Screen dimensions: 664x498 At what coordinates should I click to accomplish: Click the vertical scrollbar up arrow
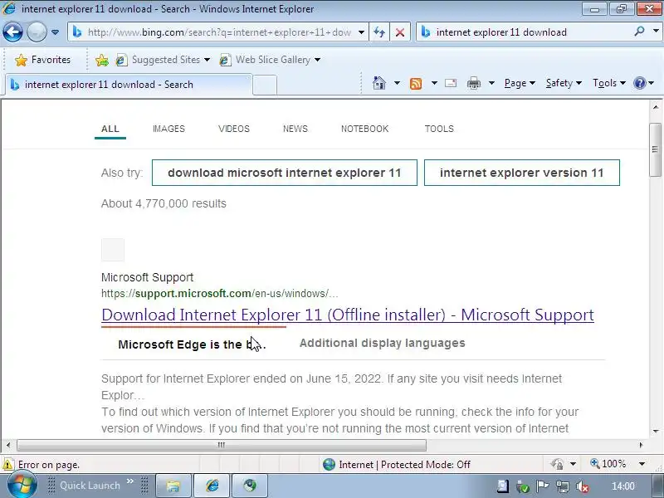(x=655, y=107)
